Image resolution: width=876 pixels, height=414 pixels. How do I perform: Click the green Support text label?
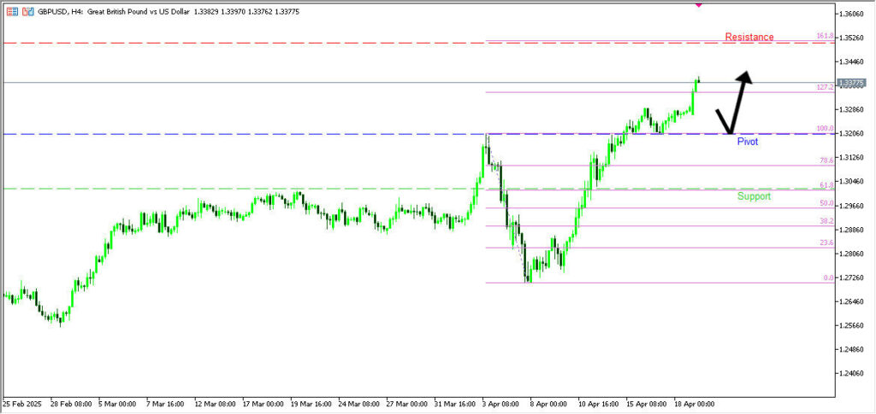coord(754,196)
